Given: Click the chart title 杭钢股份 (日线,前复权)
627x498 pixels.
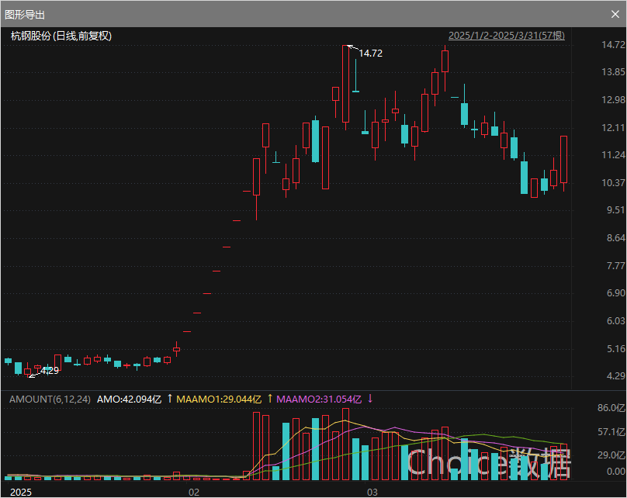Looking at the screenshot, I should point(61,36).
